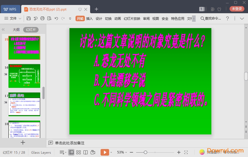Start slideshow with orange play button
The width and height of the screenshot is (248, 157).
pos(105,152)
